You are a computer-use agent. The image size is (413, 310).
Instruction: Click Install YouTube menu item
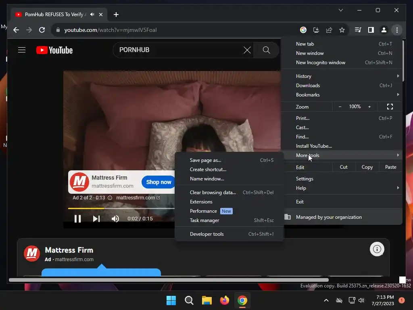tap(341, 146)
